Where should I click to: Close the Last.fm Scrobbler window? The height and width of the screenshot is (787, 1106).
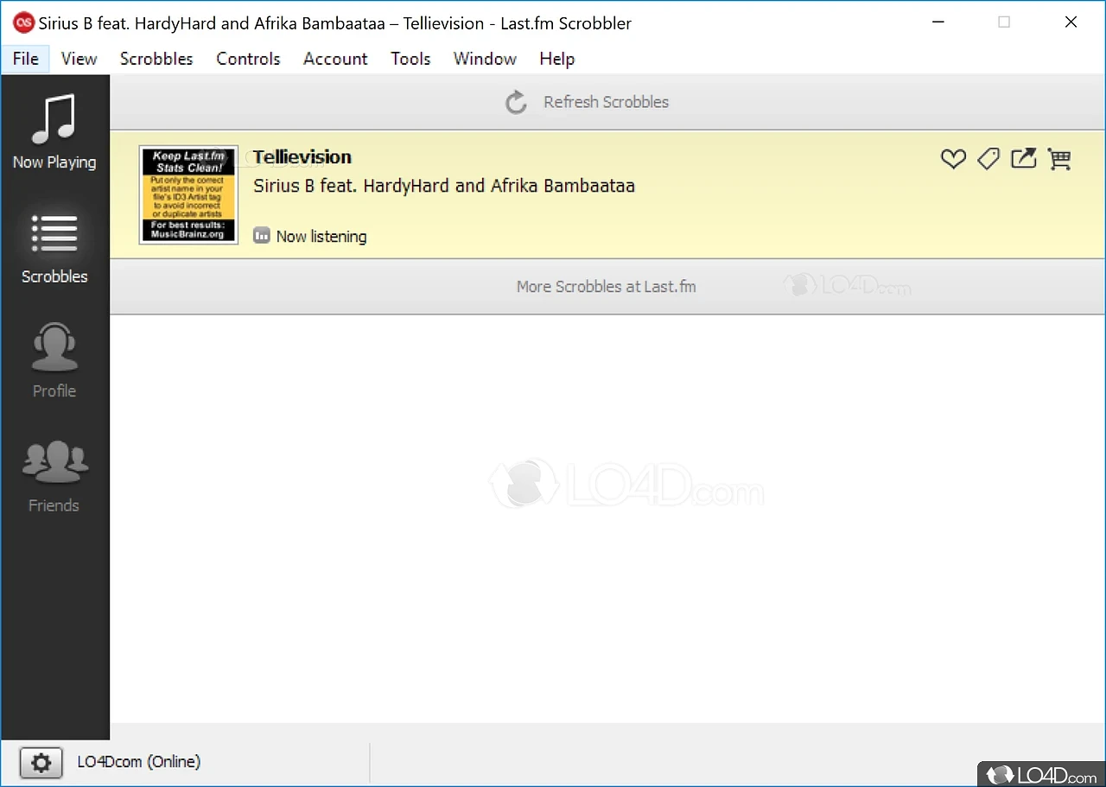tap(1071, 22)
